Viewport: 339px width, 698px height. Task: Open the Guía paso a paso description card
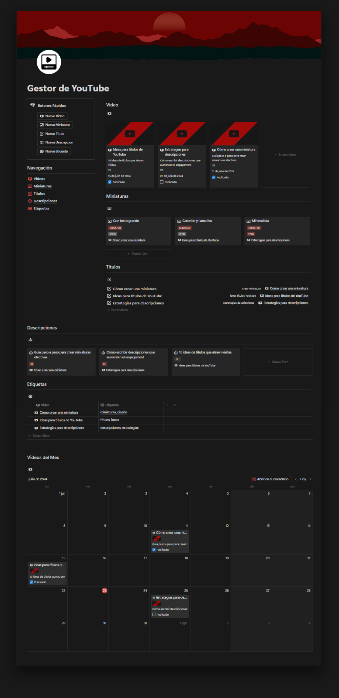pos(61,362)
